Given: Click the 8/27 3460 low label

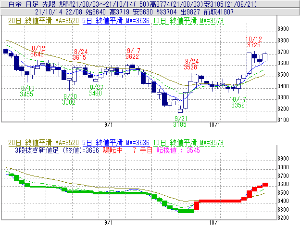Looking at the screenshot, I should (96, 90).
